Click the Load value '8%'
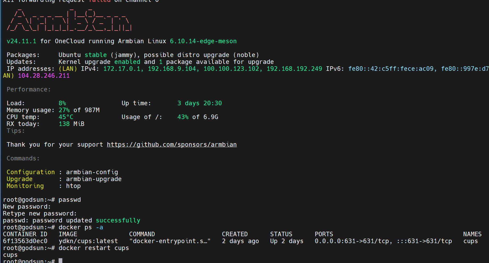This screenshot has width=489, height=263. pos(62,103)
